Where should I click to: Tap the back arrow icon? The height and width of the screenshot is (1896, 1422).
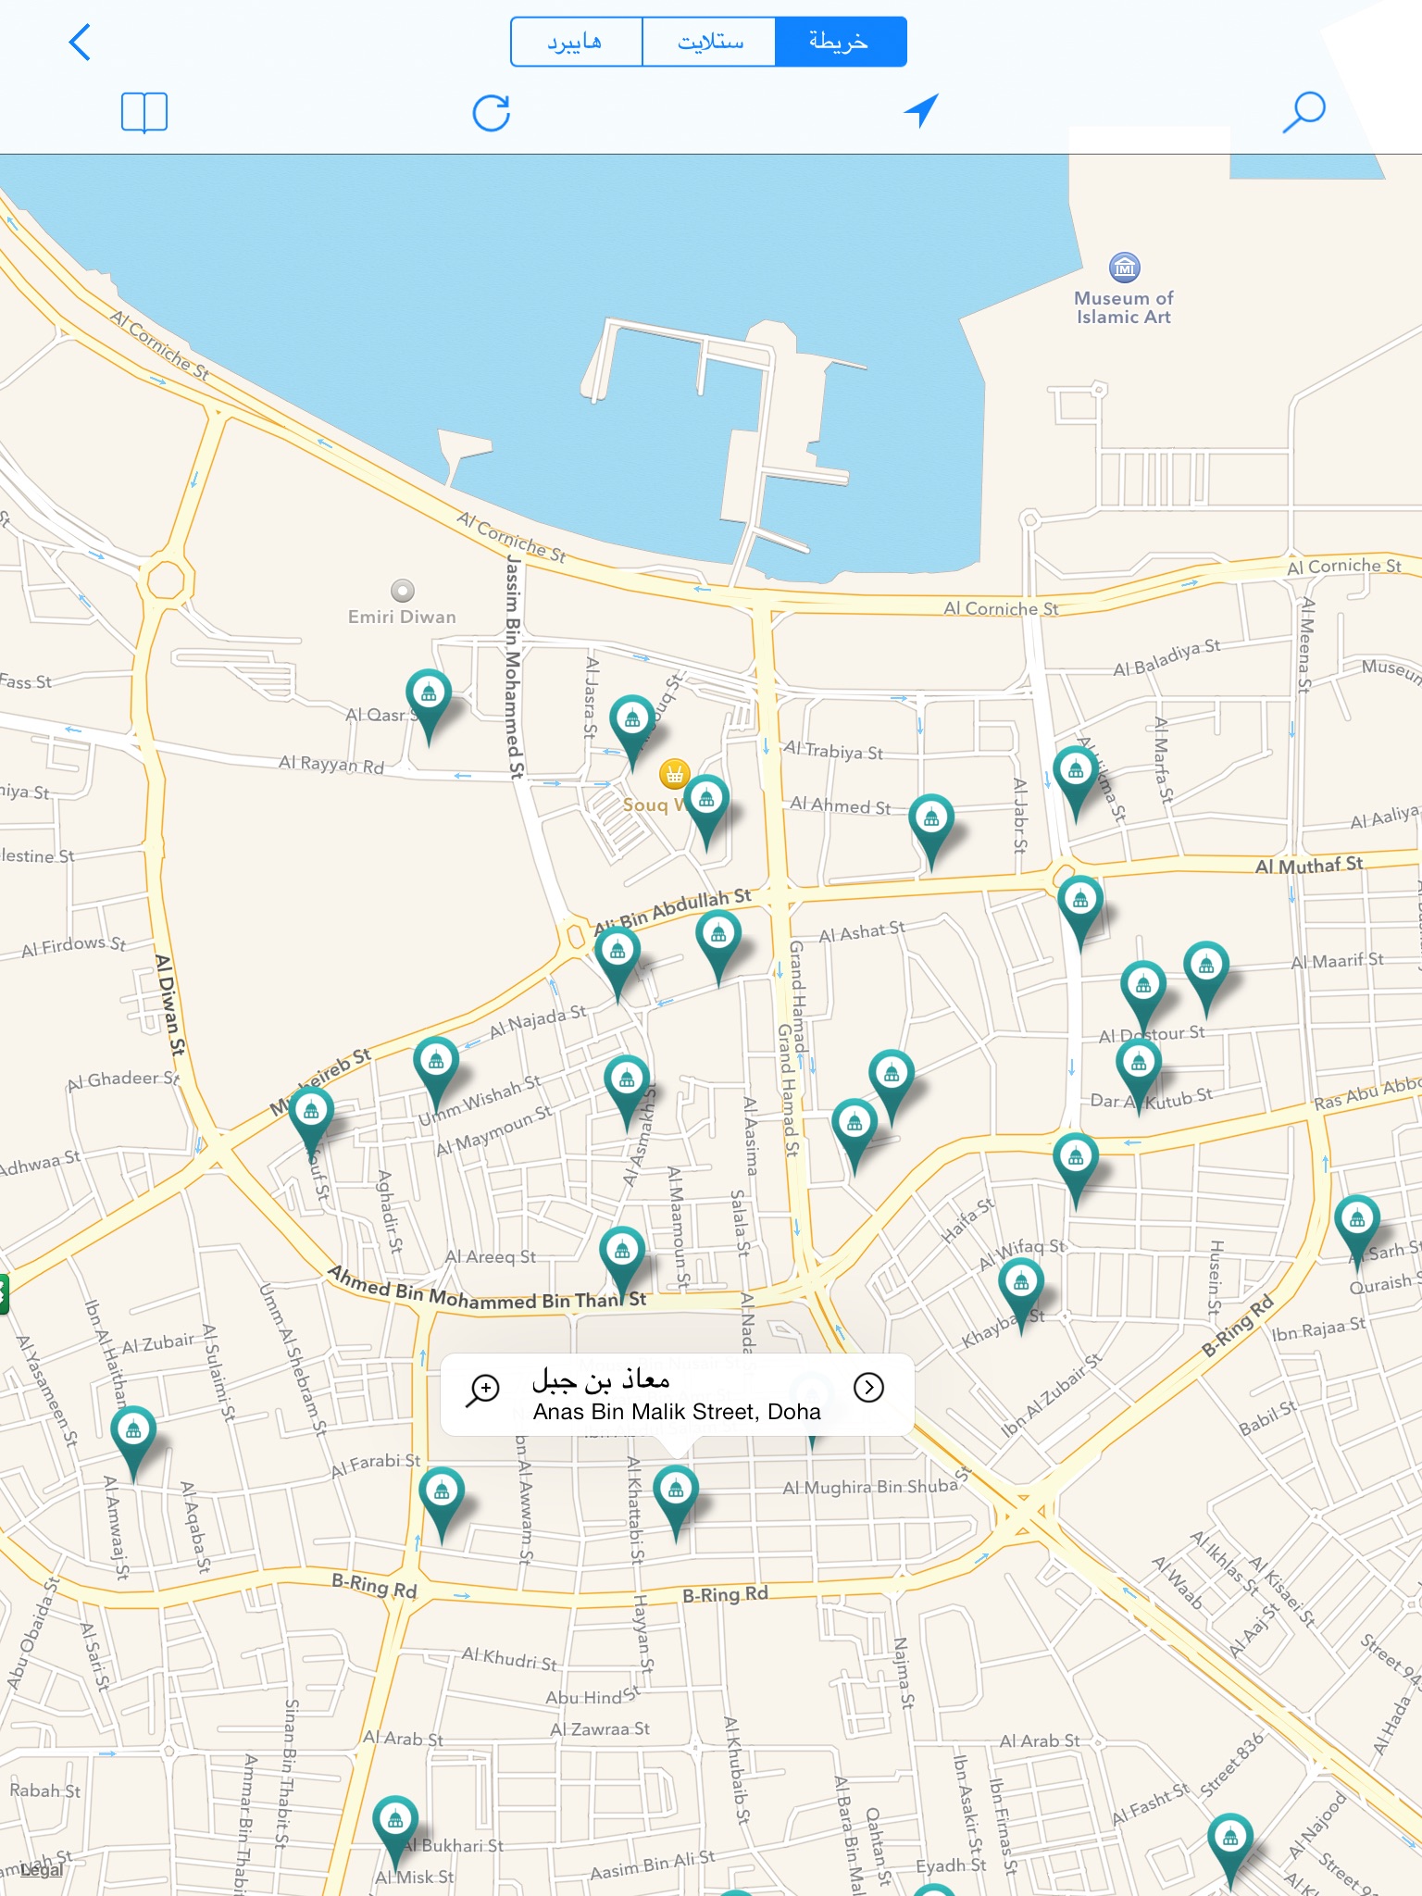(81, 43)
